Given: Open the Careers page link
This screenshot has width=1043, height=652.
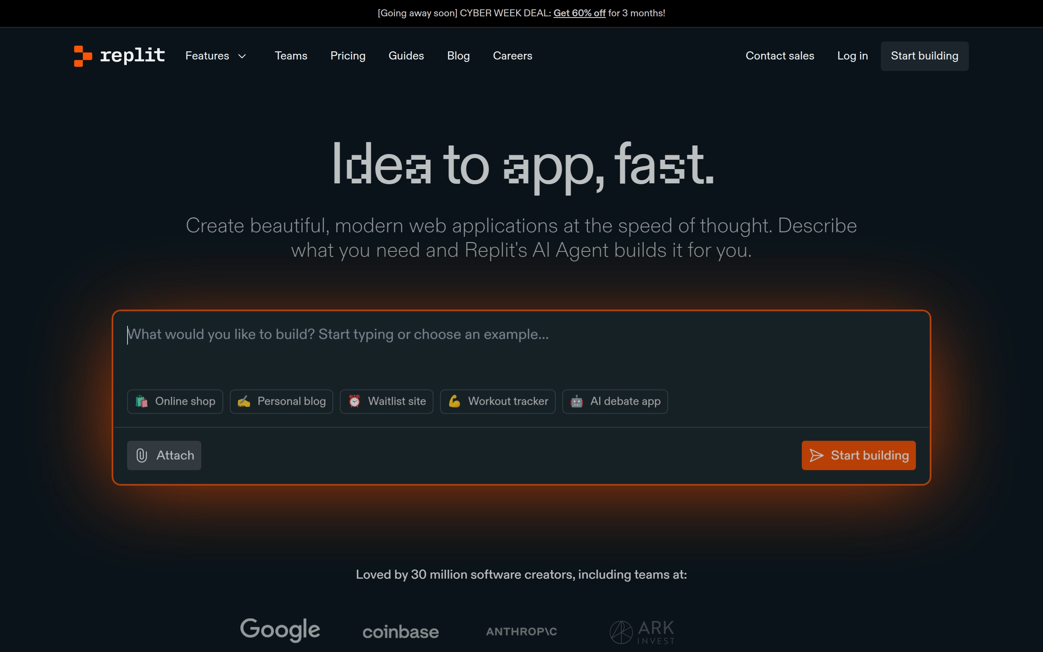Looking at the screenshot, I should point(512,56).
